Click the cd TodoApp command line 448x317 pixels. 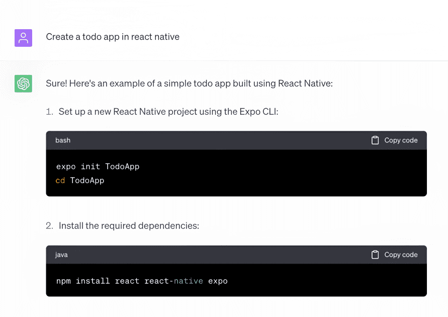click(x=79, y=180)
